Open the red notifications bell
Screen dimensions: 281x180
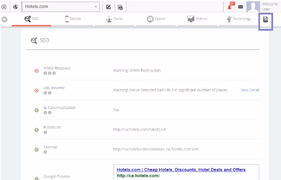pos(231,6)
